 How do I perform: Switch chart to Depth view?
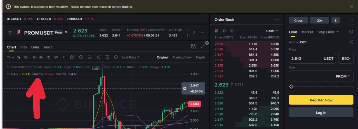pos(200,57)
